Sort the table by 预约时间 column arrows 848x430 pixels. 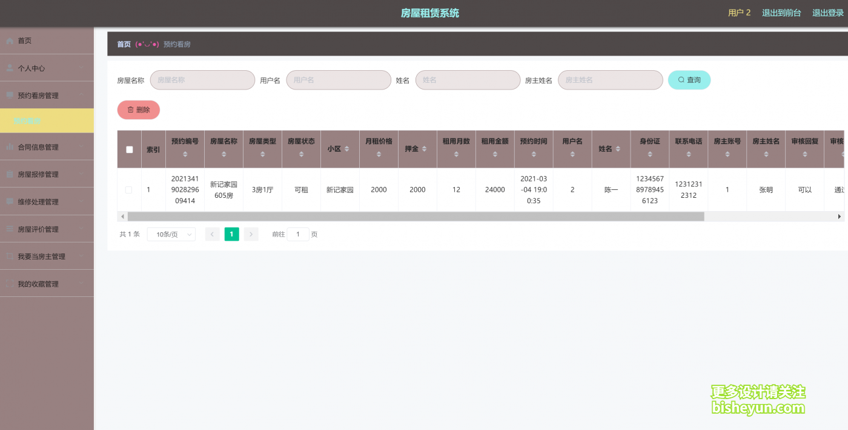pyautogui.click(x=534, y=154)
